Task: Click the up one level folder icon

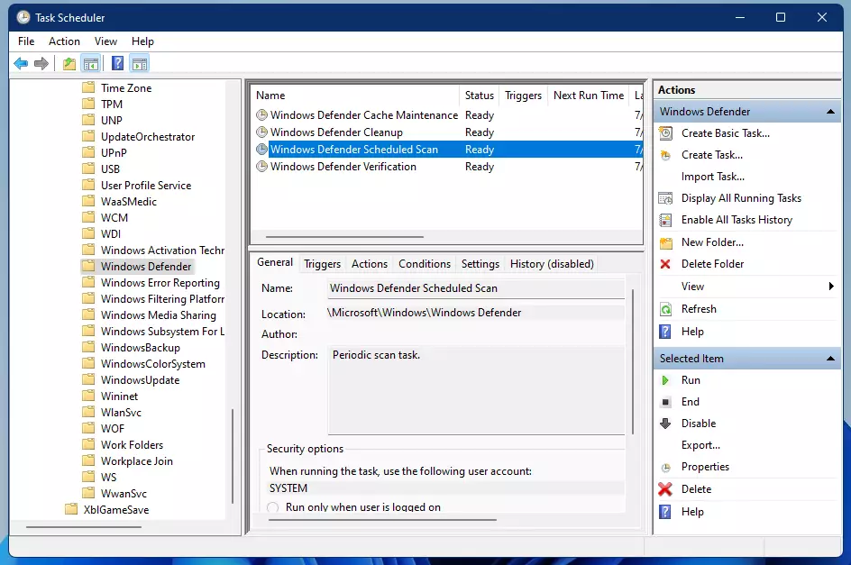Action: [x=69, y=63]
